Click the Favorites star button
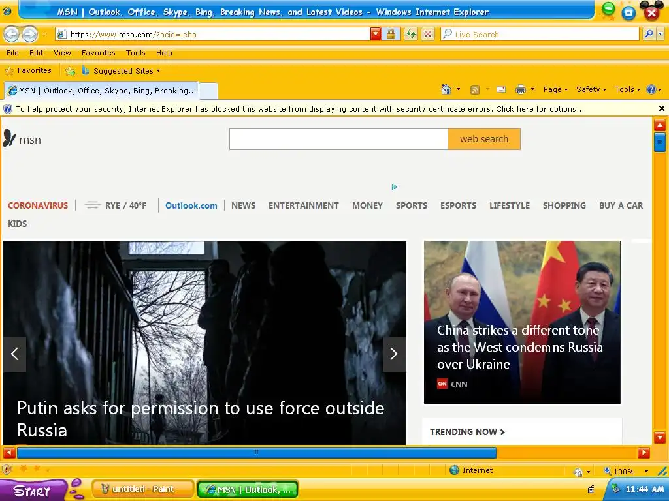This screenshot has width=669, height=501. coord(28,70)
